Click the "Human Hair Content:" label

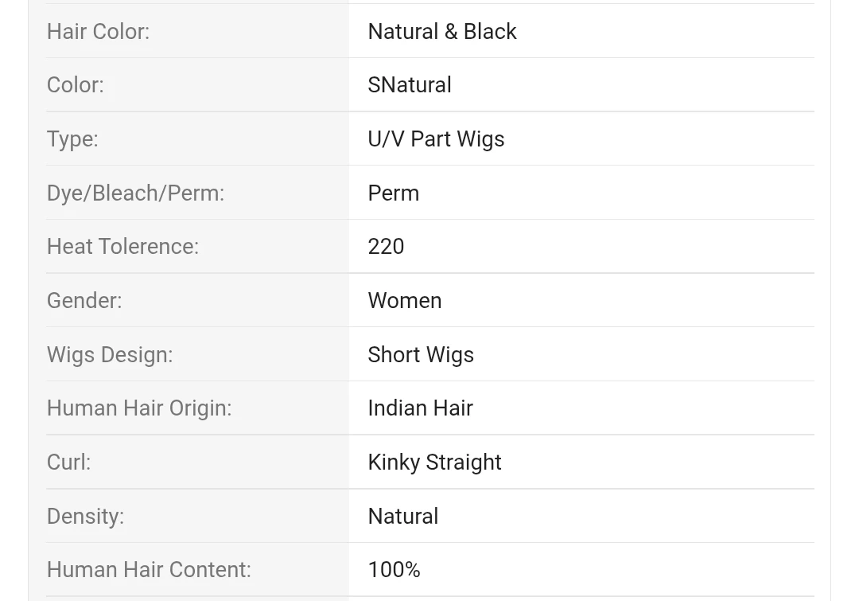pyautogui.click(x=149, y=570)
